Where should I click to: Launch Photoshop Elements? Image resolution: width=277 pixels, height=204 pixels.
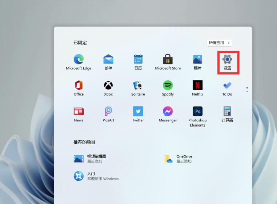[x=197, y=117]
